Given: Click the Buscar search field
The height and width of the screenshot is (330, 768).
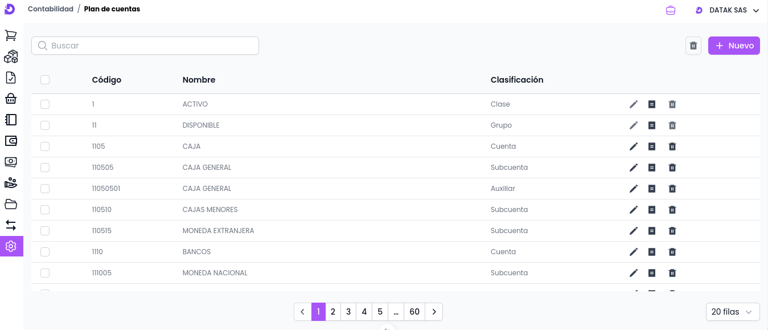Looking at the screenshot, I should (x=145, y=46).
